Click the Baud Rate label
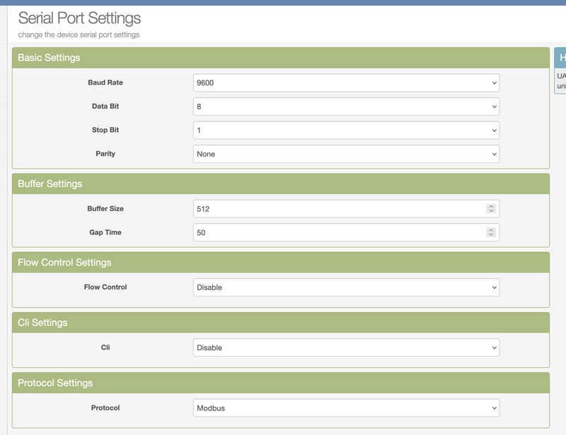This screenshot has width=566, height=435. point(105,83)
